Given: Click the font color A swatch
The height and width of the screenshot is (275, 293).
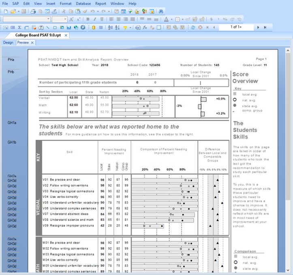Looking at the screenshot, I should coord(166,19).
